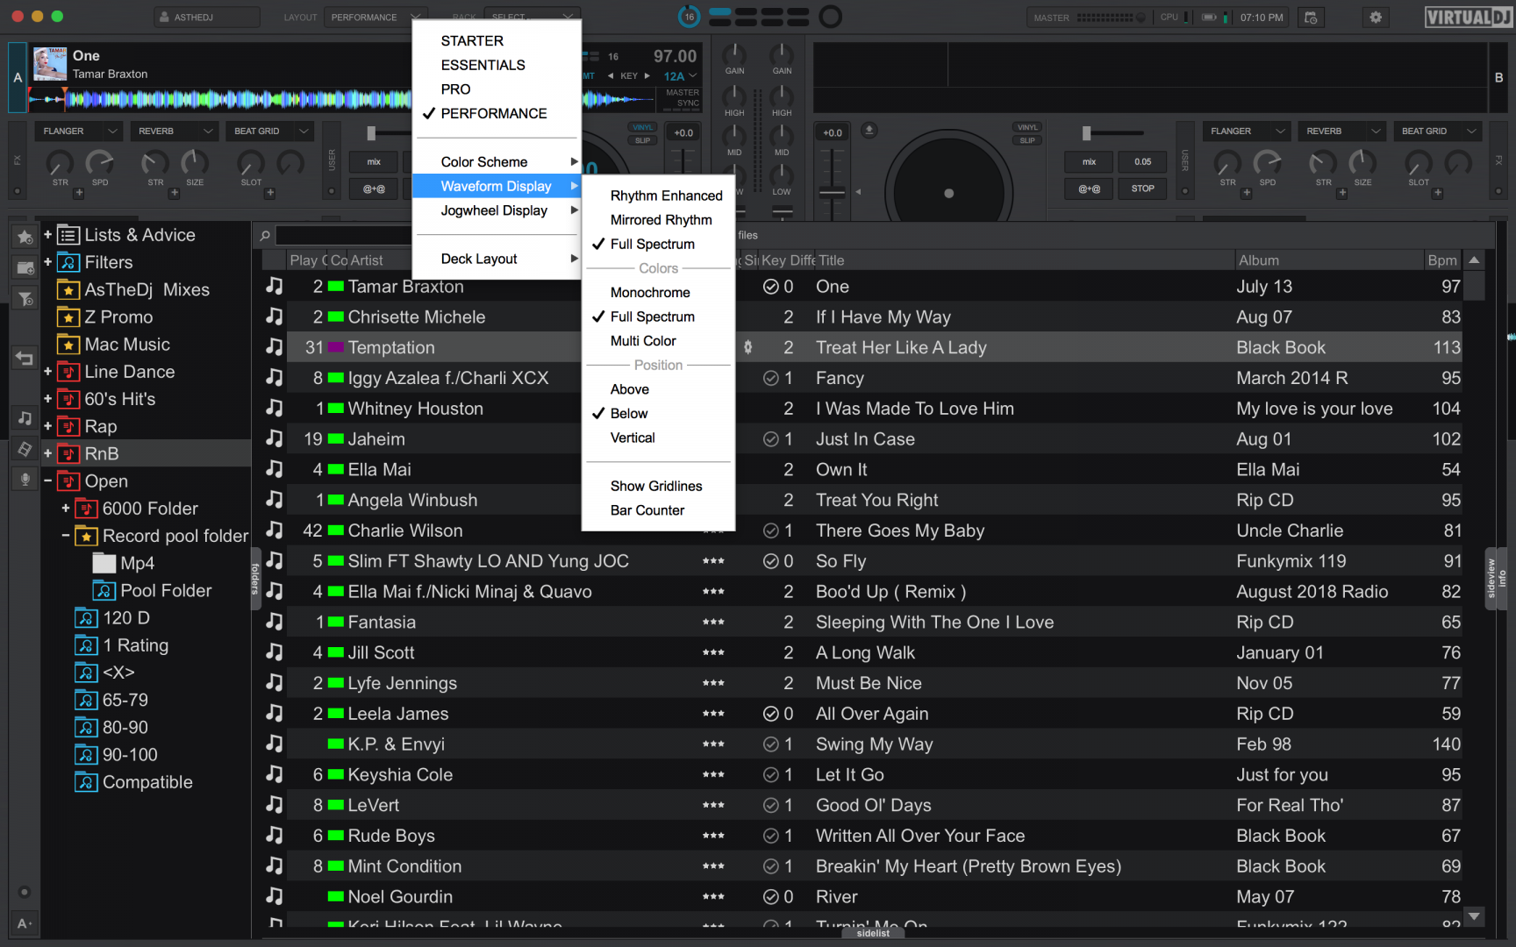Click the search magnifier icon
Screen dimensions: 1516x947
[x=265, y=235]
